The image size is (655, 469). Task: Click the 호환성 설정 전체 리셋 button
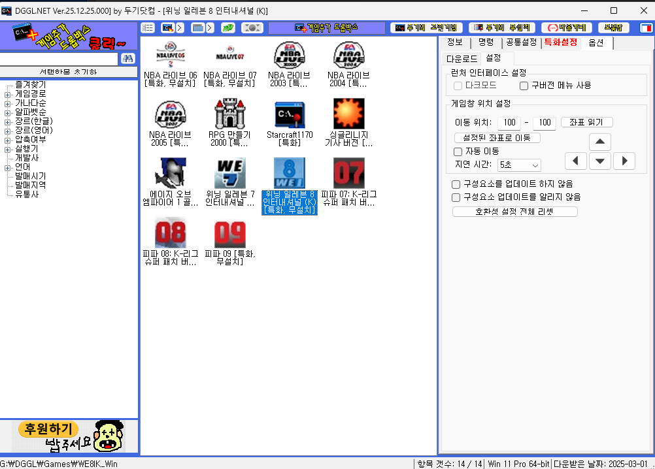pos(514,212)
